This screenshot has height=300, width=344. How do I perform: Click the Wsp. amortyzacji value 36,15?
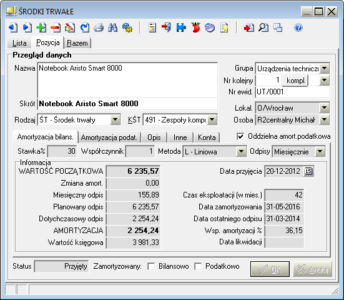pyautogui.click(x=284, y=231)
